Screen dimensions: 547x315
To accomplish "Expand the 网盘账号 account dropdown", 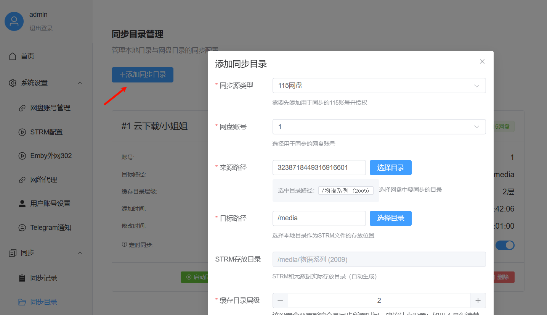I will (x=476, y=126).
